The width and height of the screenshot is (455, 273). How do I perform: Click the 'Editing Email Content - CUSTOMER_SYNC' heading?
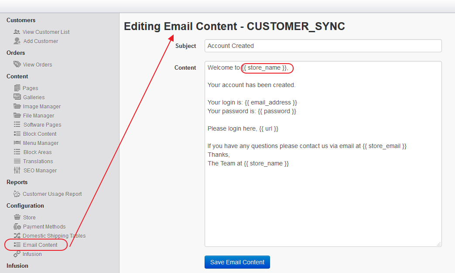[x=234, y=27]
